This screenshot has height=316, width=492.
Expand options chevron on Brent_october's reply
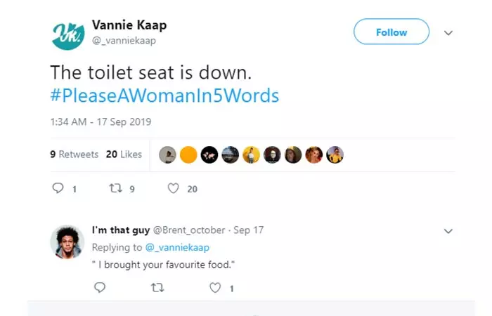[x=448, y=230]
